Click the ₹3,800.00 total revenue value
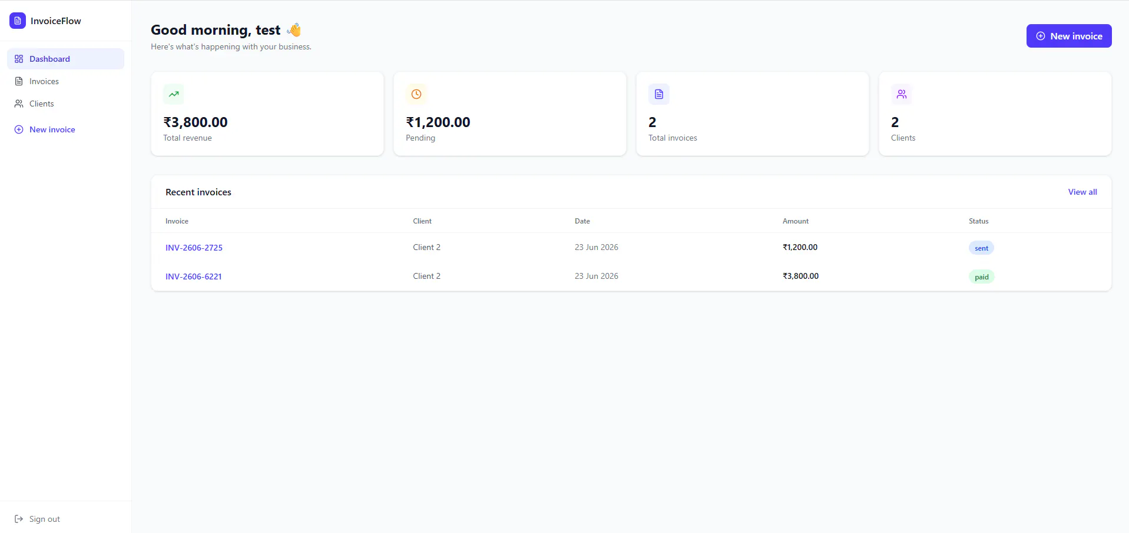 196,122
